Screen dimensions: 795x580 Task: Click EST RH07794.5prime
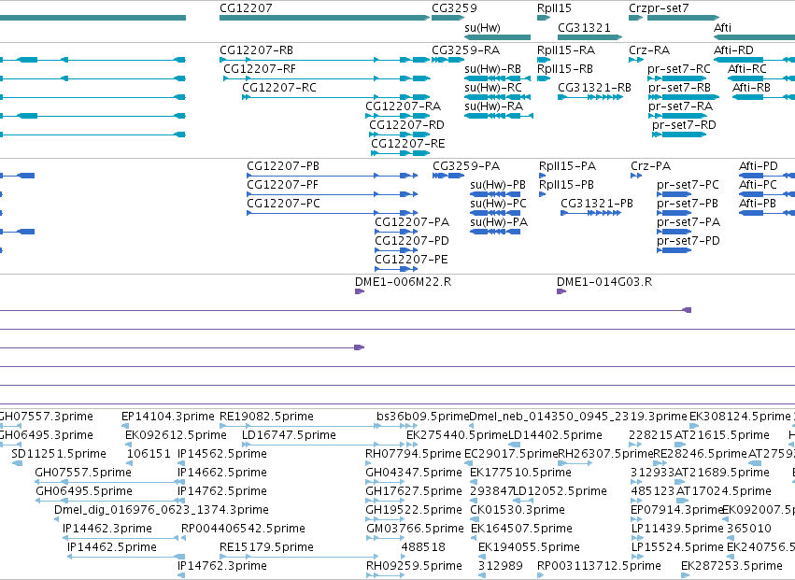[413, 454]
